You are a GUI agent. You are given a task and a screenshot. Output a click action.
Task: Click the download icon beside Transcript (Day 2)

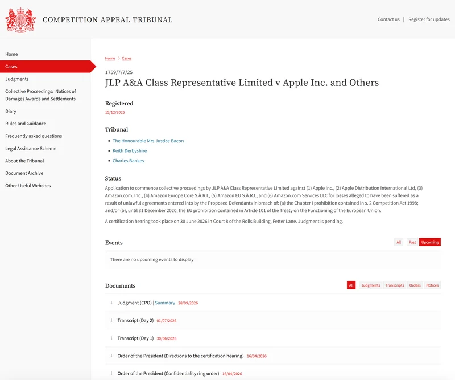[111, 320]
